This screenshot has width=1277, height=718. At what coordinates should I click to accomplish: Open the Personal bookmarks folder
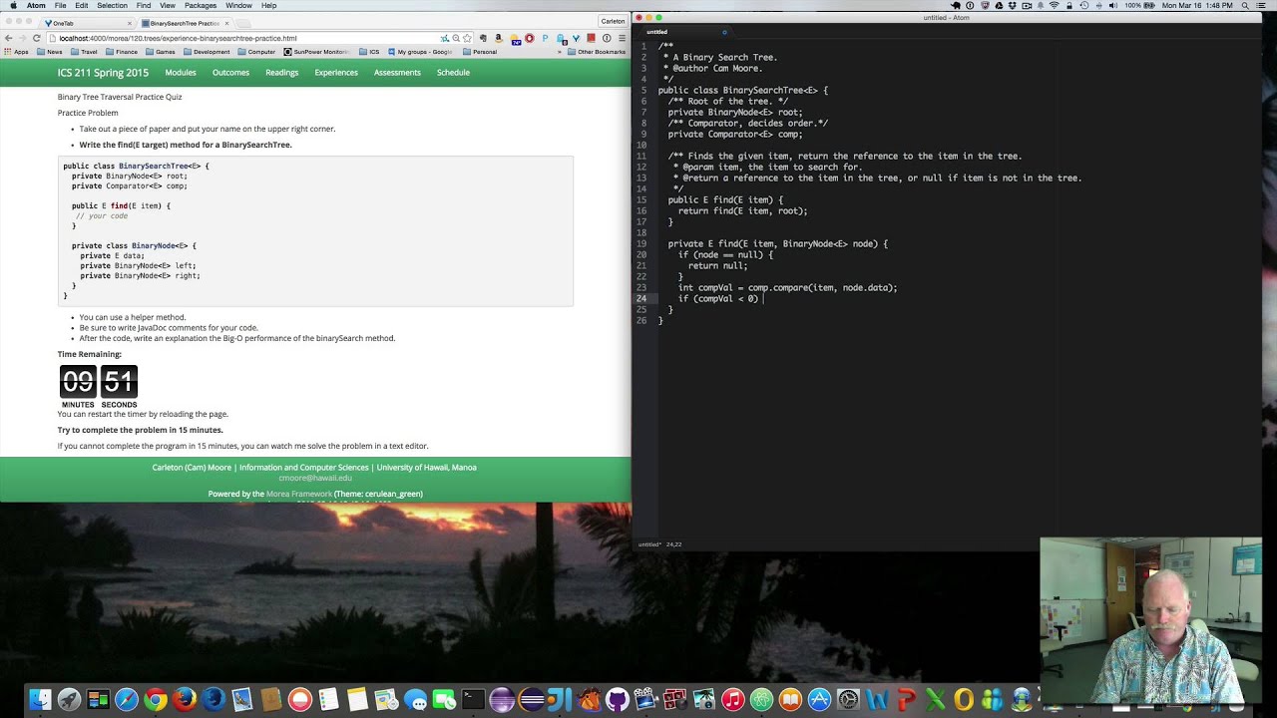click(x=480, y=52)
